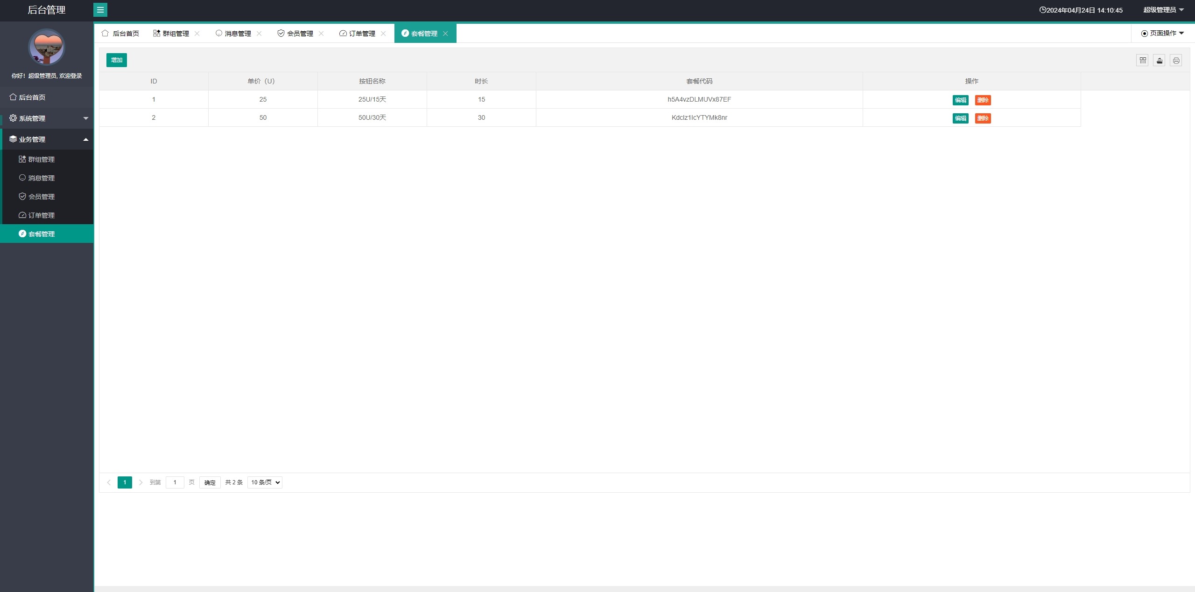
Task: Print the table icon
Action: (1176, 60)
